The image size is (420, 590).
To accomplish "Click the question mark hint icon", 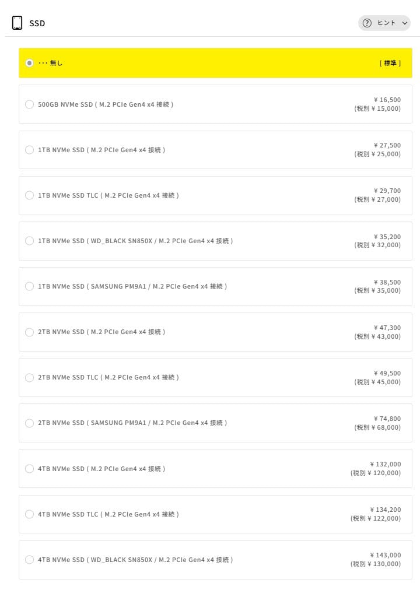I will click(367, 23).
